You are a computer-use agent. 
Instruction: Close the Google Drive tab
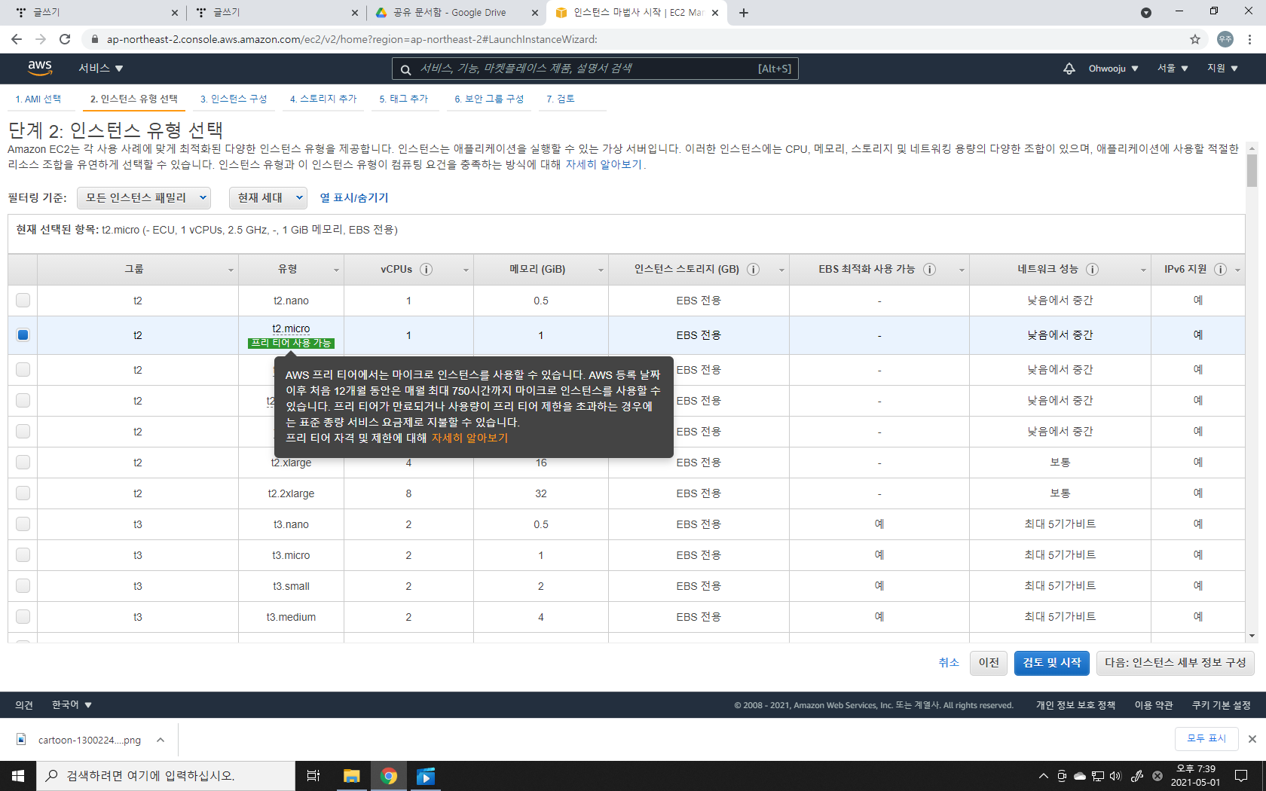click(534, 13)
